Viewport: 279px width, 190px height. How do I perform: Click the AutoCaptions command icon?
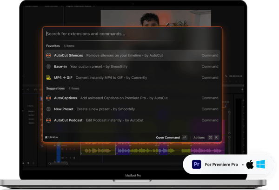pos(48,98)
